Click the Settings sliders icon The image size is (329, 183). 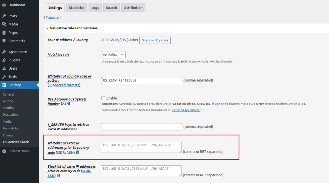pyautogui.click(x=4, y=85)
